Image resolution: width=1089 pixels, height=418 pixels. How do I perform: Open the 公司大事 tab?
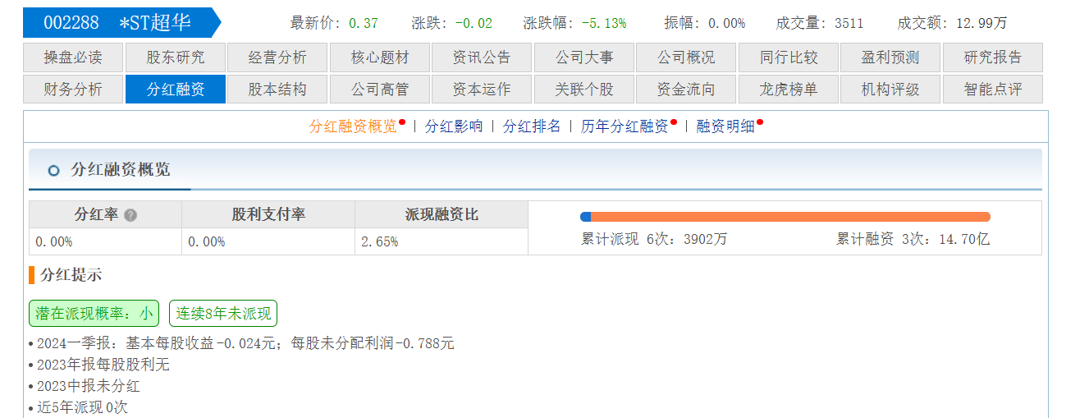[x=584, y=57]
